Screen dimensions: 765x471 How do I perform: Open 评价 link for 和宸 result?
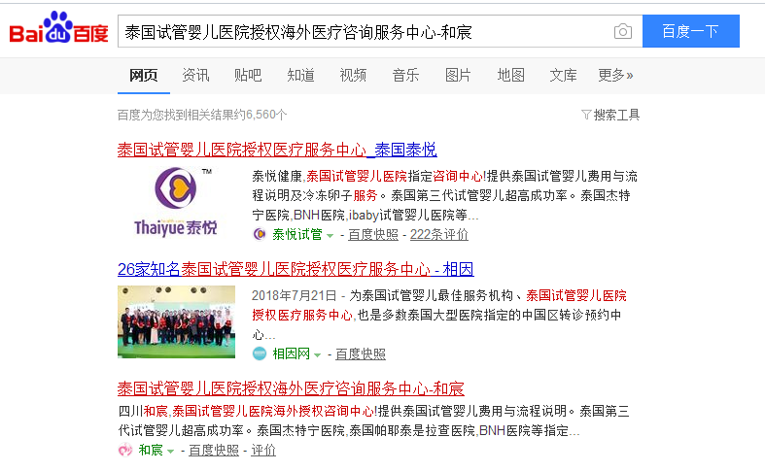263,450
